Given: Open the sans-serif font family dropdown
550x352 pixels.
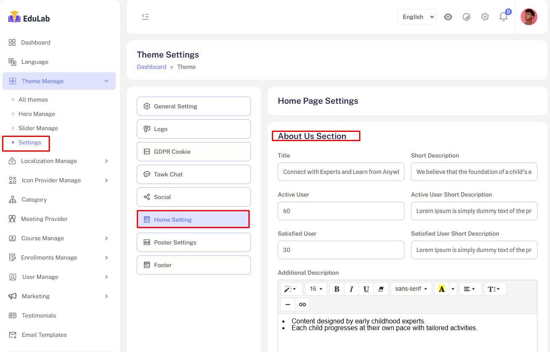Looking at the screenshot, I should [x=411, y=289].
